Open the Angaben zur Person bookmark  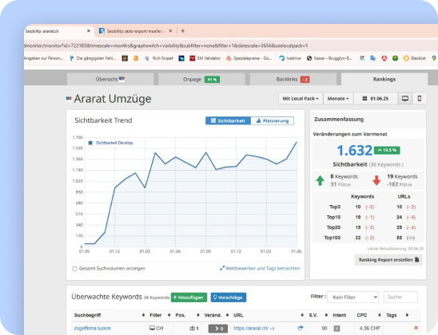tap(44, 58)
